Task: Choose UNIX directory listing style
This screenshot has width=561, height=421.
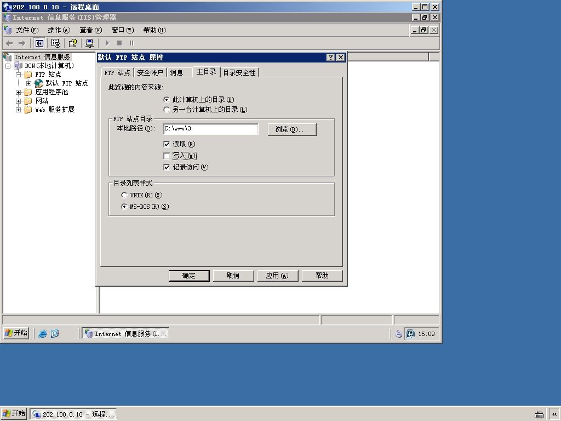Action: (124, 195)
